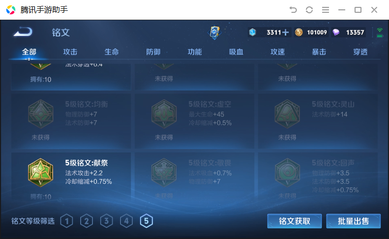Image resolution: width=389 pixels, height=239 pixels.
Task: Click the 3311 diamond amount
Action: (273, 32)
